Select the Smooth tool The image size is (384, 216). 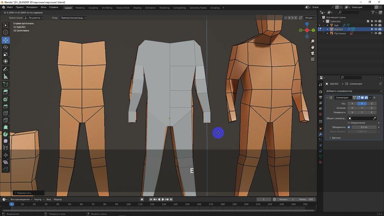point(6,141)
